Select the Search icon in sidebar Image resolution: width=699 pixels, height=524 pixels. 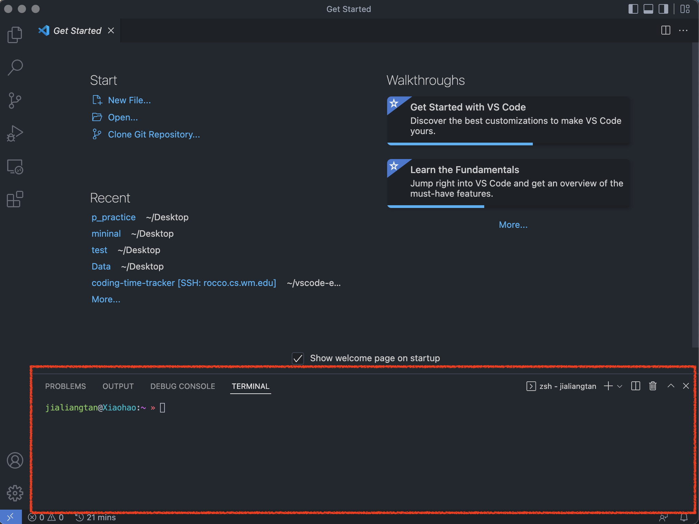click(x=15, y=67)
